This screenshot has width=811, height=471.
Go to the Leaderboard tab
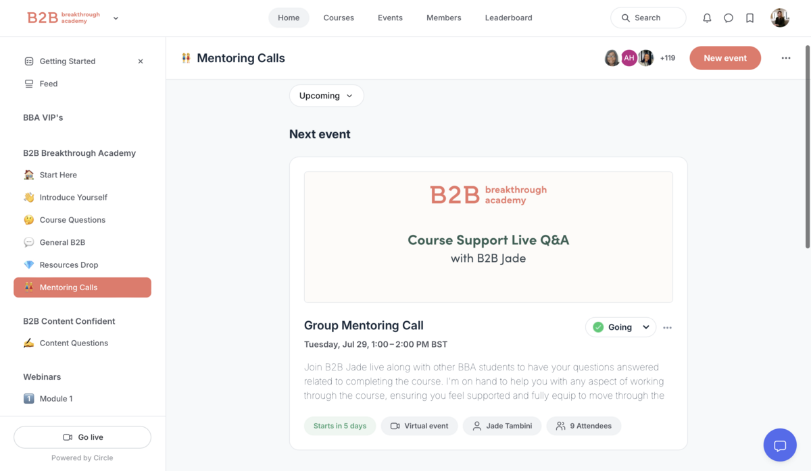point(508,18)
